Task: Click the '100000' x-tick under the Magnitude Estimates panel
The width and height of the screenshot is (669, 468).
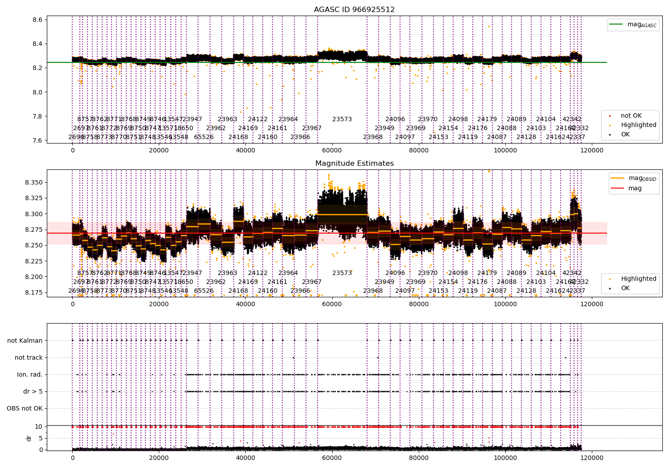Action: click(505, 304)
